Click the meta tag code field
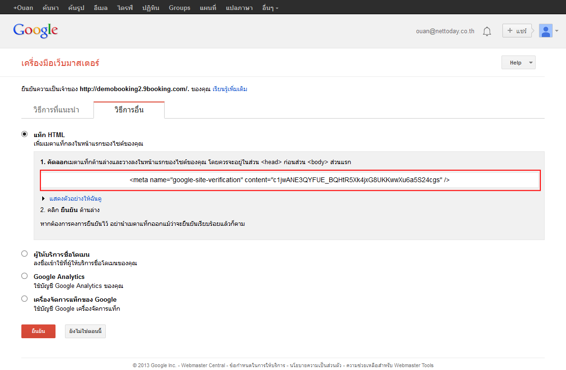This screenshot has height=370, width=566. 290,180
